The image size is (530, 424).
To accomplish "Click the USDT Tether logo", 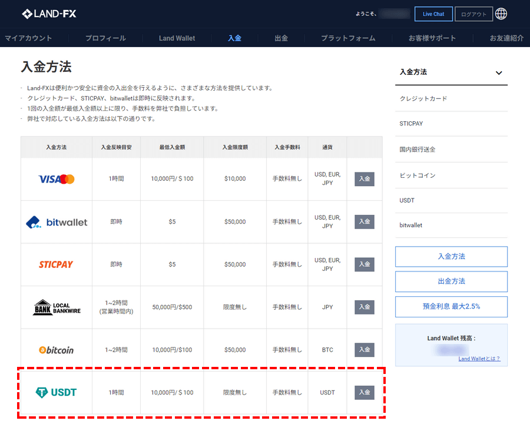I will (x=56, y=393).
